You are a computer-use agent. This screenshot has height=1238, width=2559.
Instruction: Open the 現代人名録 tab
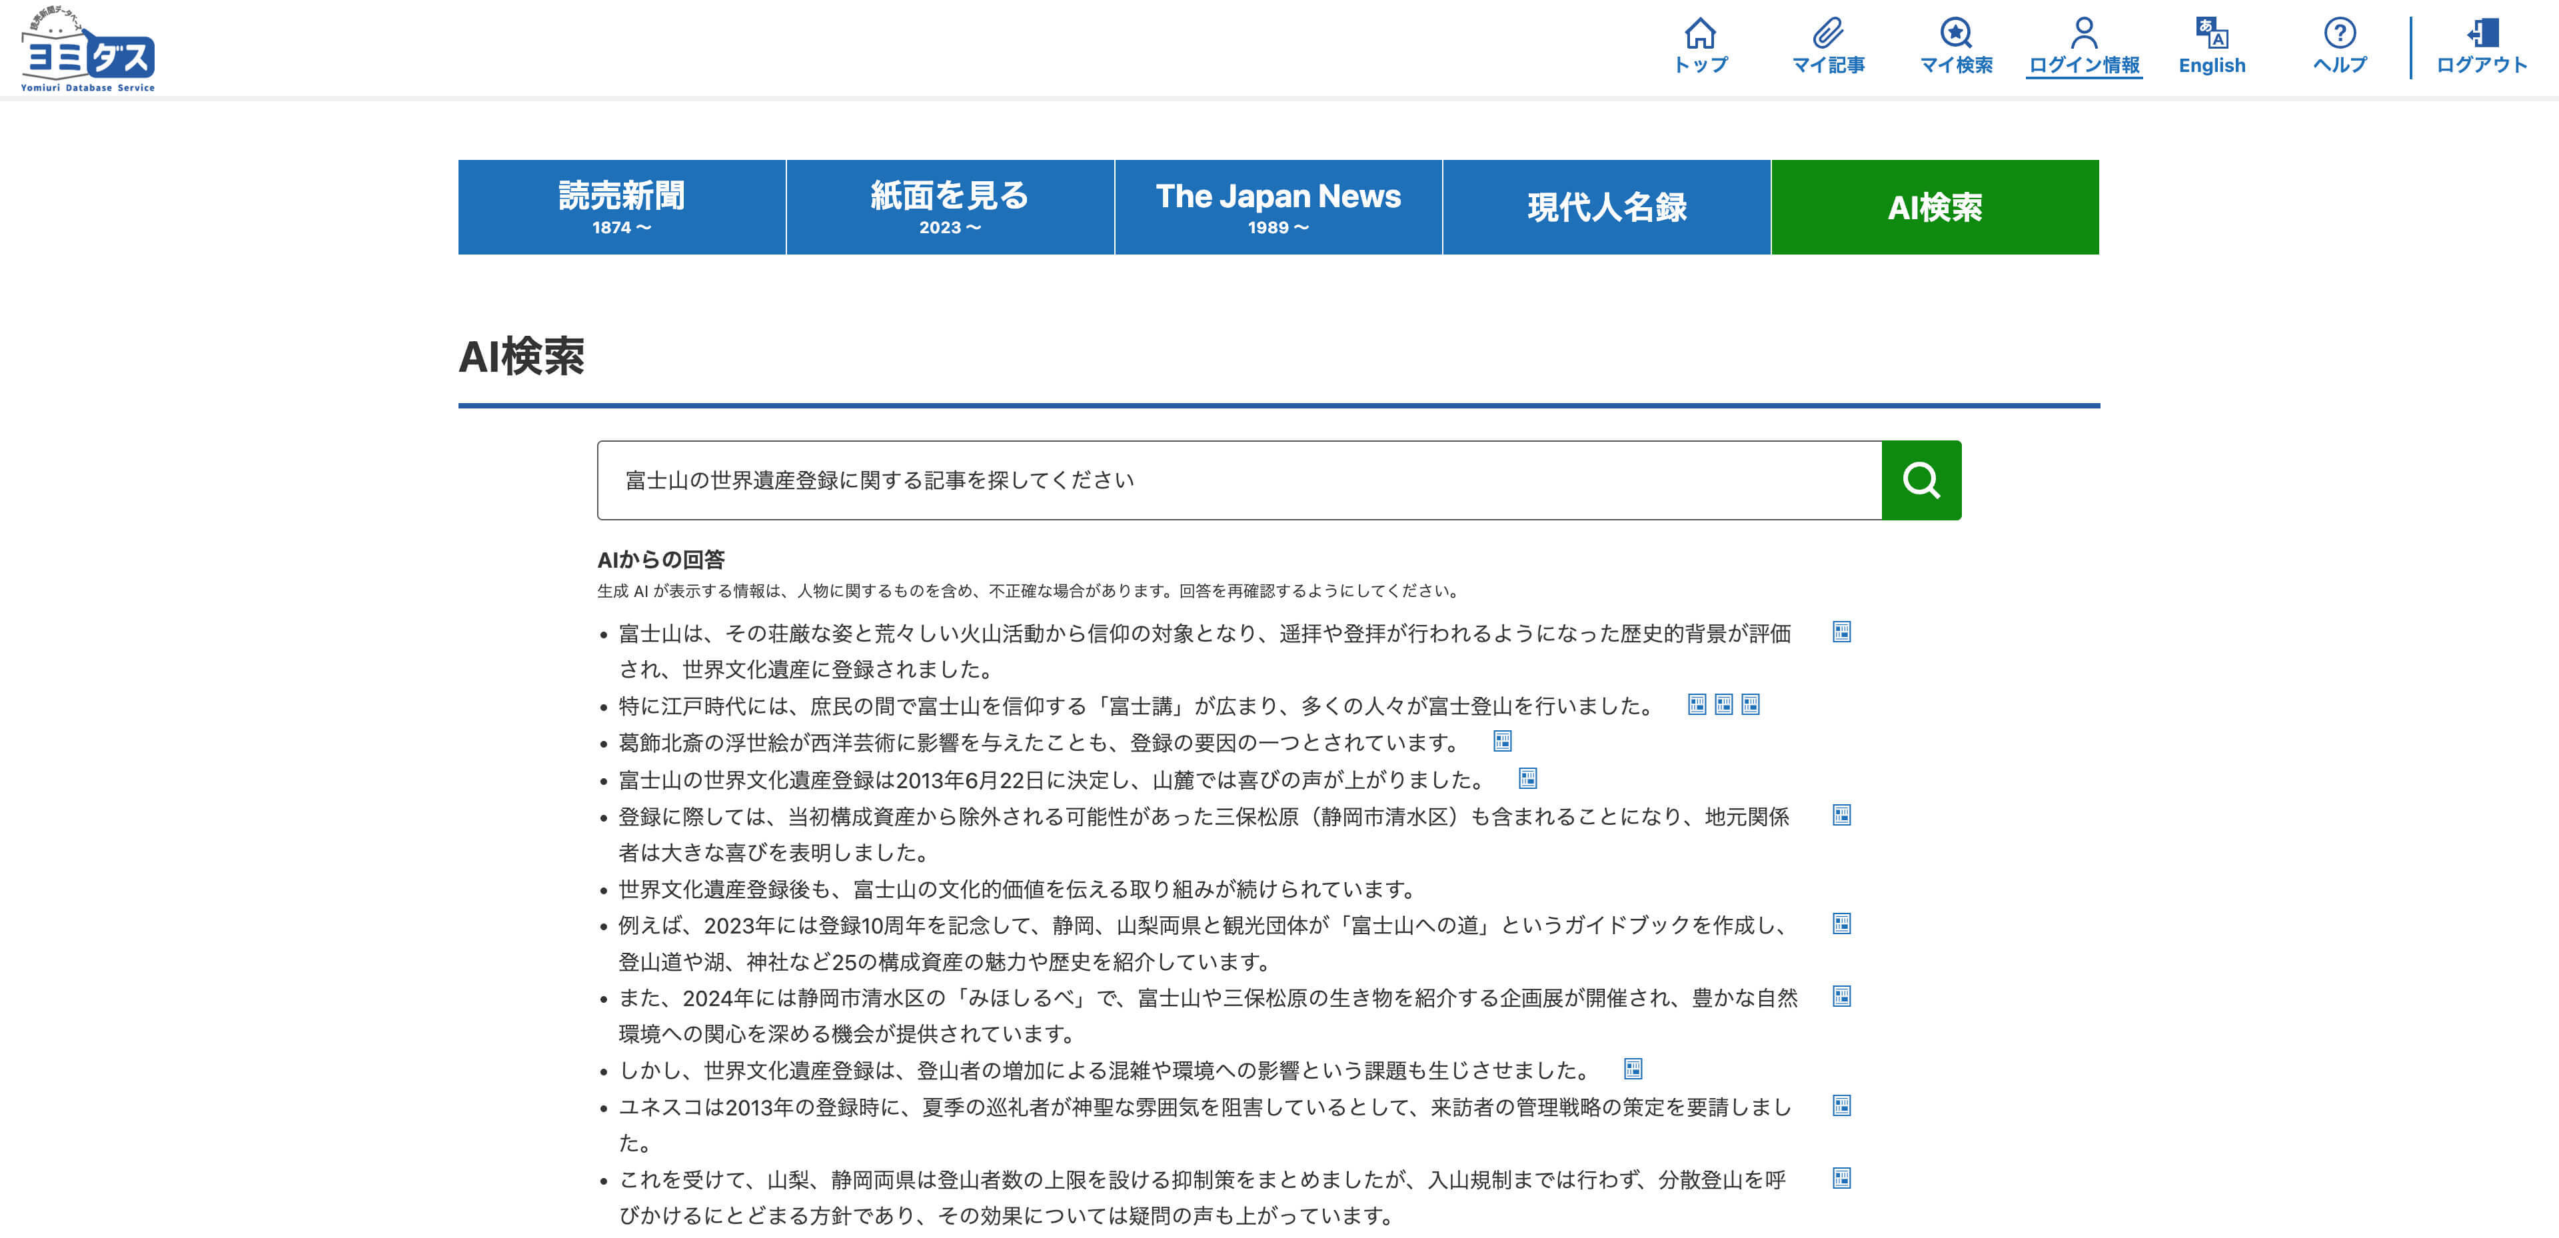1606,207
